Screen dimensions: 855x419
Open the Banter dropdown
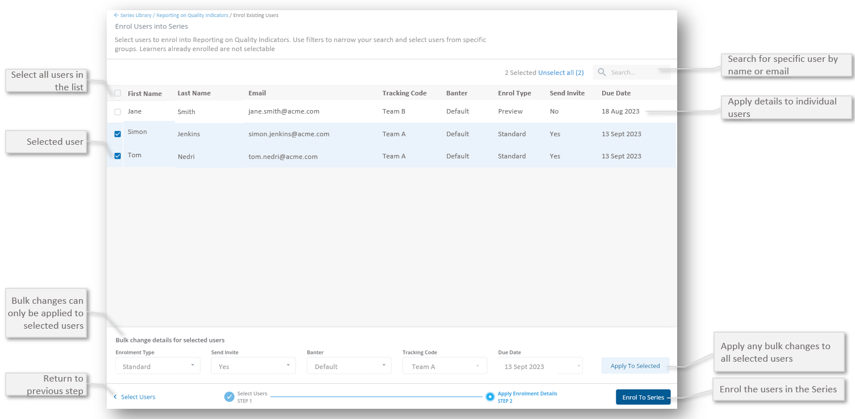(349, 366)
